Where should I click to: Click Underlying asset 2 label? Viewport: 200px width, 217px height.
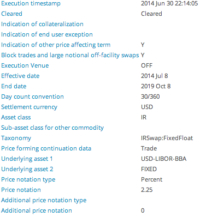(x=27, y=169)
